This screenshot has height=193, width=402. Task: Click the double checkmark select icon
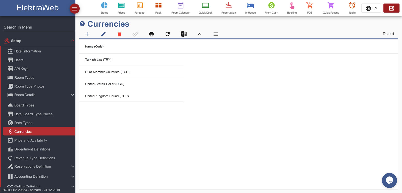pyautogui.click(x=135, y=34)
